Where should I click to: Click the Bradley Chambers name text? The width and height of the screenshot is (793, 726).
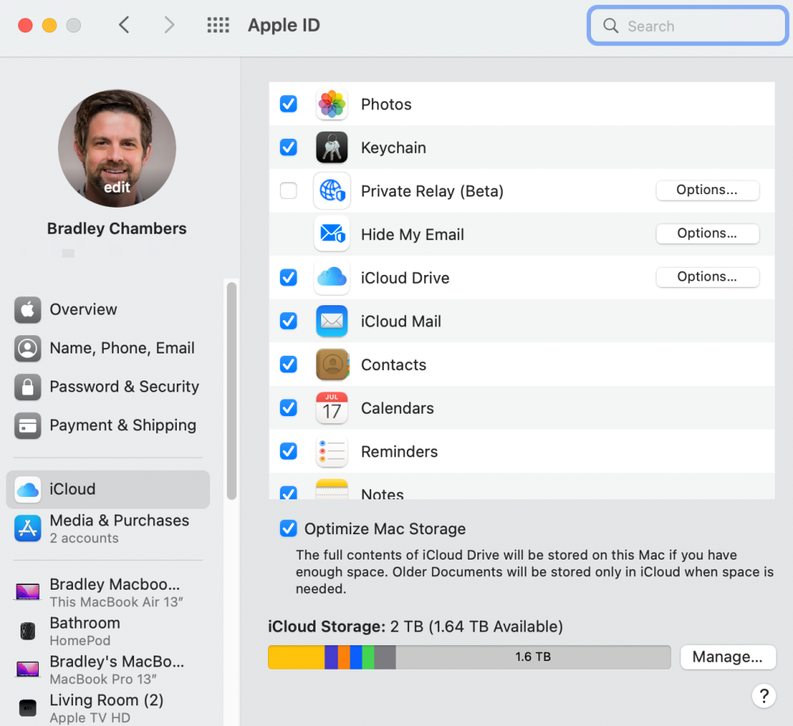[117, 228]
